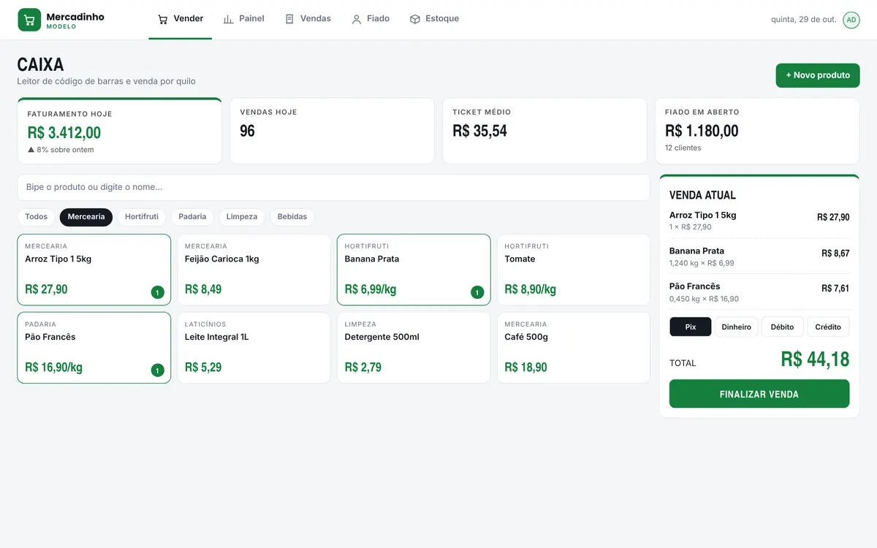
Task: Click the receipt icon beside Vendas
Action: (x=289, y=19)
